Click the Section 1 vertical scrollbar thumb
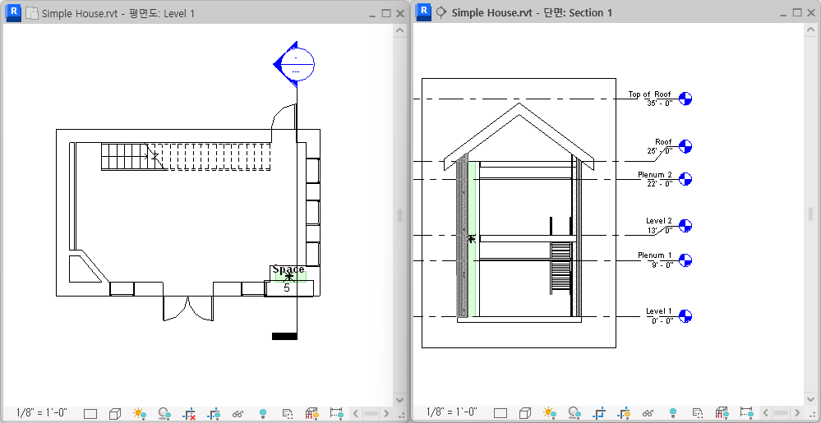 (810, 214)
